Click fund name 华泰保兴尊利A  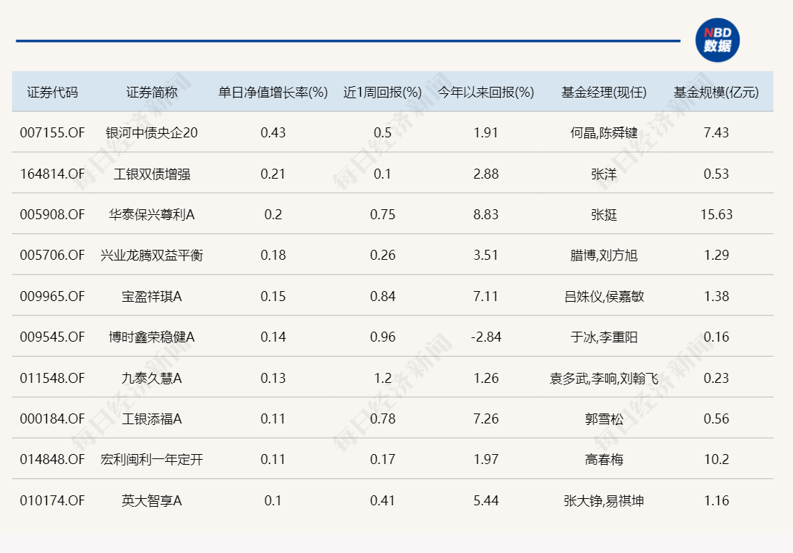coord(152,215)
